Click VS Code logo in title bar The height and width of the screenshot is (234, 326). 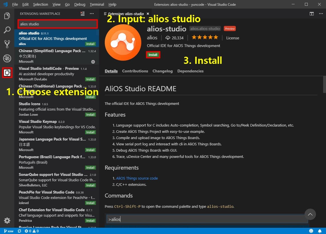click(5, 4)
